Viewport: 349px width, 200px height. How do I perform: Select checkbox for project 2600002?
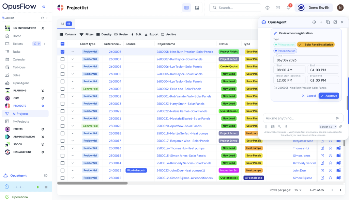click(x=63, y=89)
